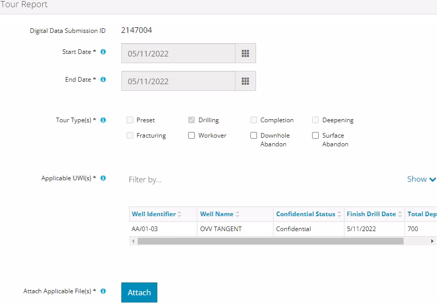Click the Tour Type(s) info icon

tap(103, 120)
